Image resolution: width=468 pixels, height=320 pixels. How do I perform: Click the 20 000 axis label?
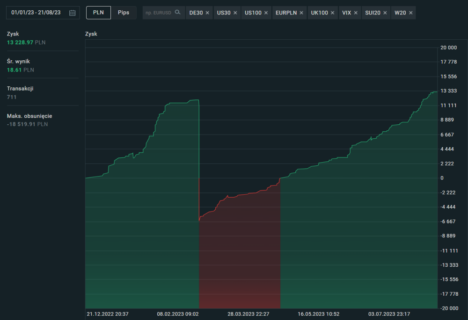click(x=449, y=48)
